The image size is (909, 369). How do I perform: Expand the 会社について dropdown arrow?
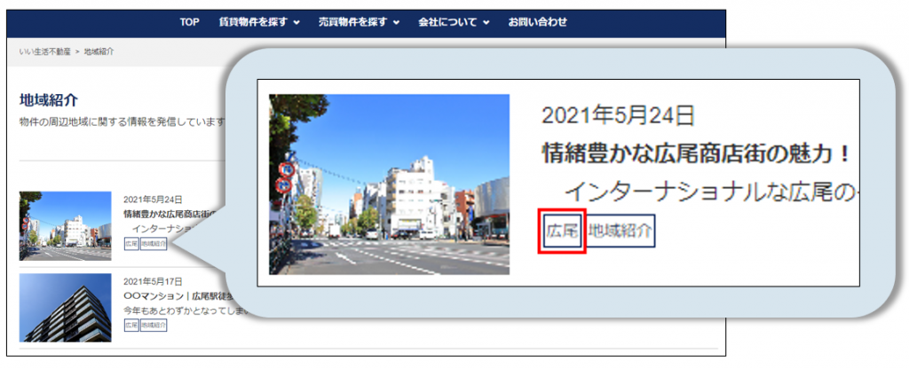coord(486,23)
